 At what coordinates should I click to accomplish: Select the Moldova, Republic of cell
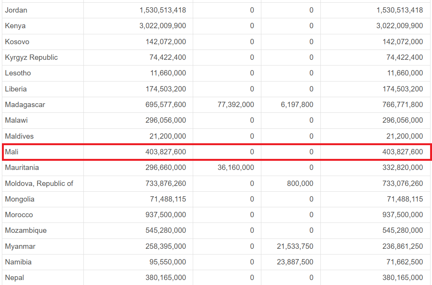(43, 184)
